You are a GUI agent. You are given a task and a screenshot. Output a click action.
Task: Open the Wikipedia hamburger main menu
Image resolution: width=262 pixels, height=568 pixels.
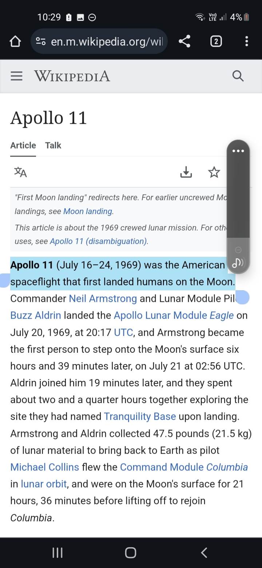click(x=16, y=76)
